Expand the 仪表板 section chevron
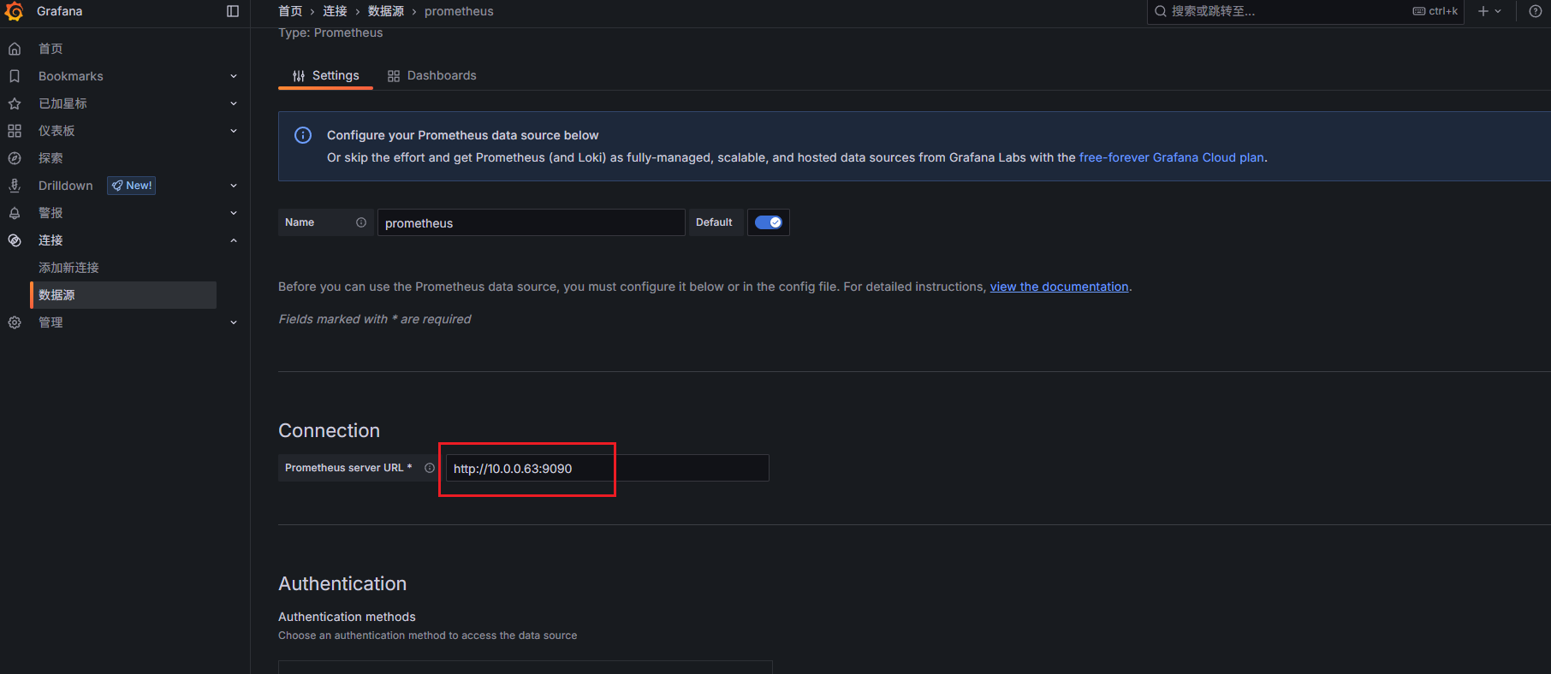 point(234,131)
